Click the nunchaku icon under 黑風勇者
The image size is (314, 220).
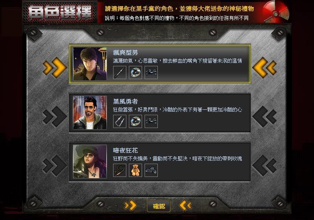tap(120, 121)
